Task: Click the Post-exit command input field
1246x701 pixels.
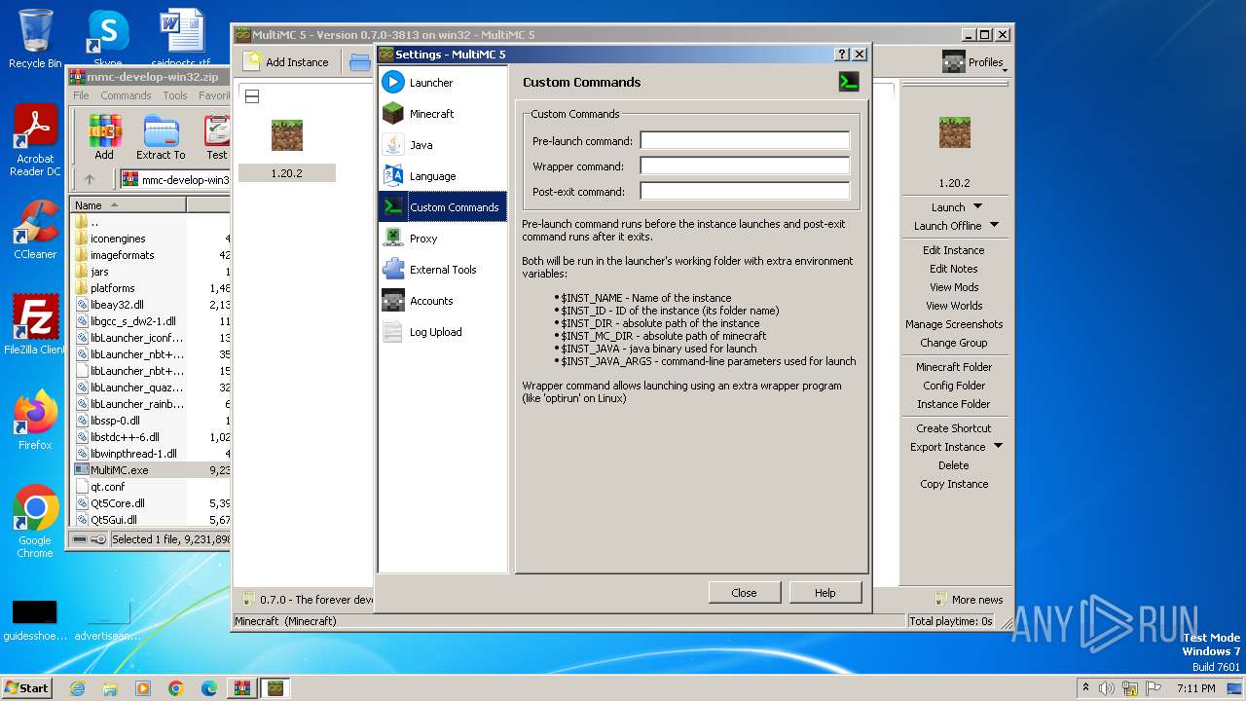Action: tap(745, 191)
